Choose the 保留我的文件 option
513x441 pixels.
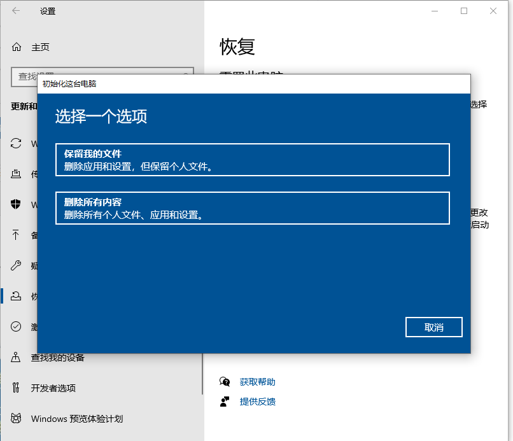[252, 160]
